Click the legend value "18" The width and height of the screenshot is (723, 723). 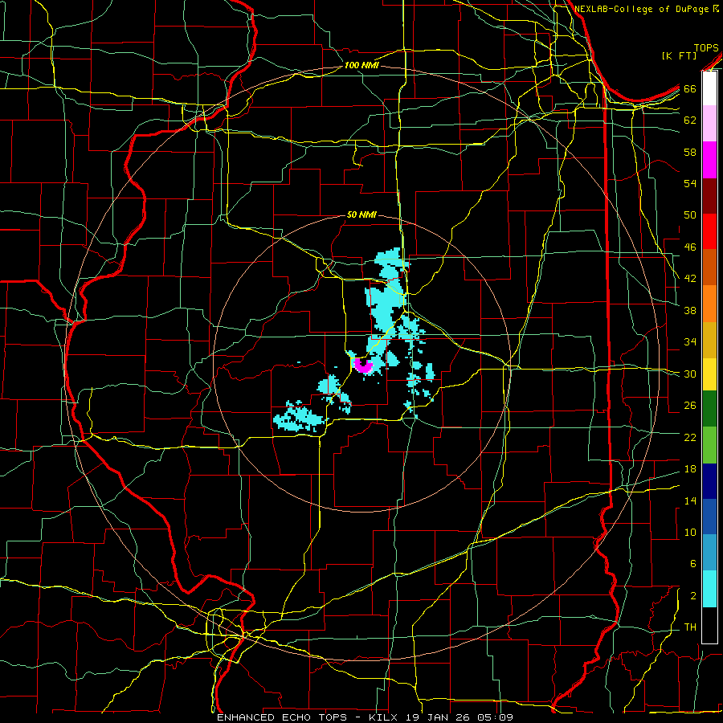690,469
